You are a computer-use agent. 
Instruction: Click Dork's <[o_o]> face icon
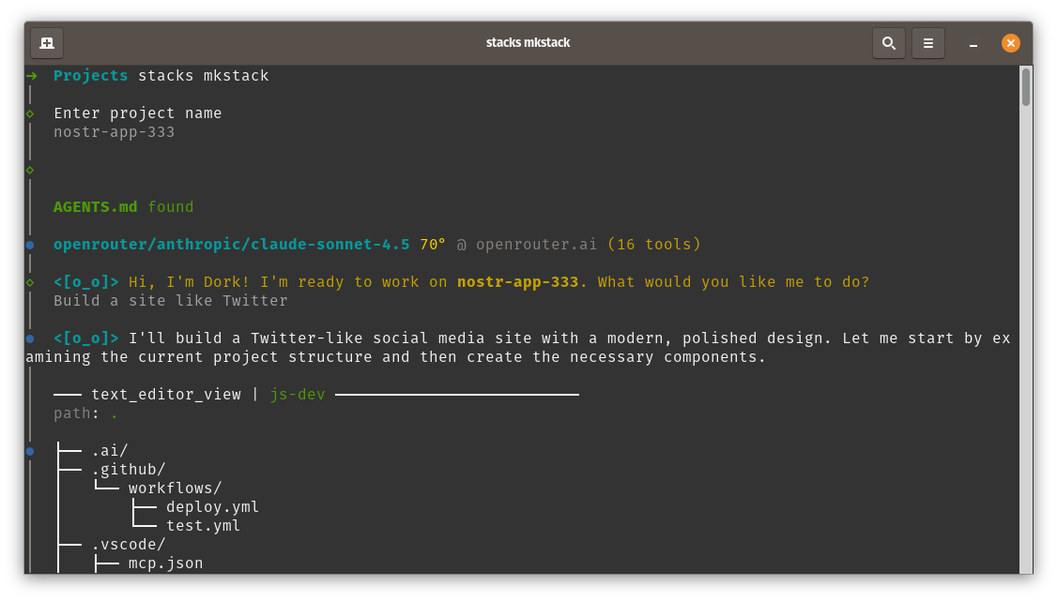pyautogui.click(x=84, y=281)
